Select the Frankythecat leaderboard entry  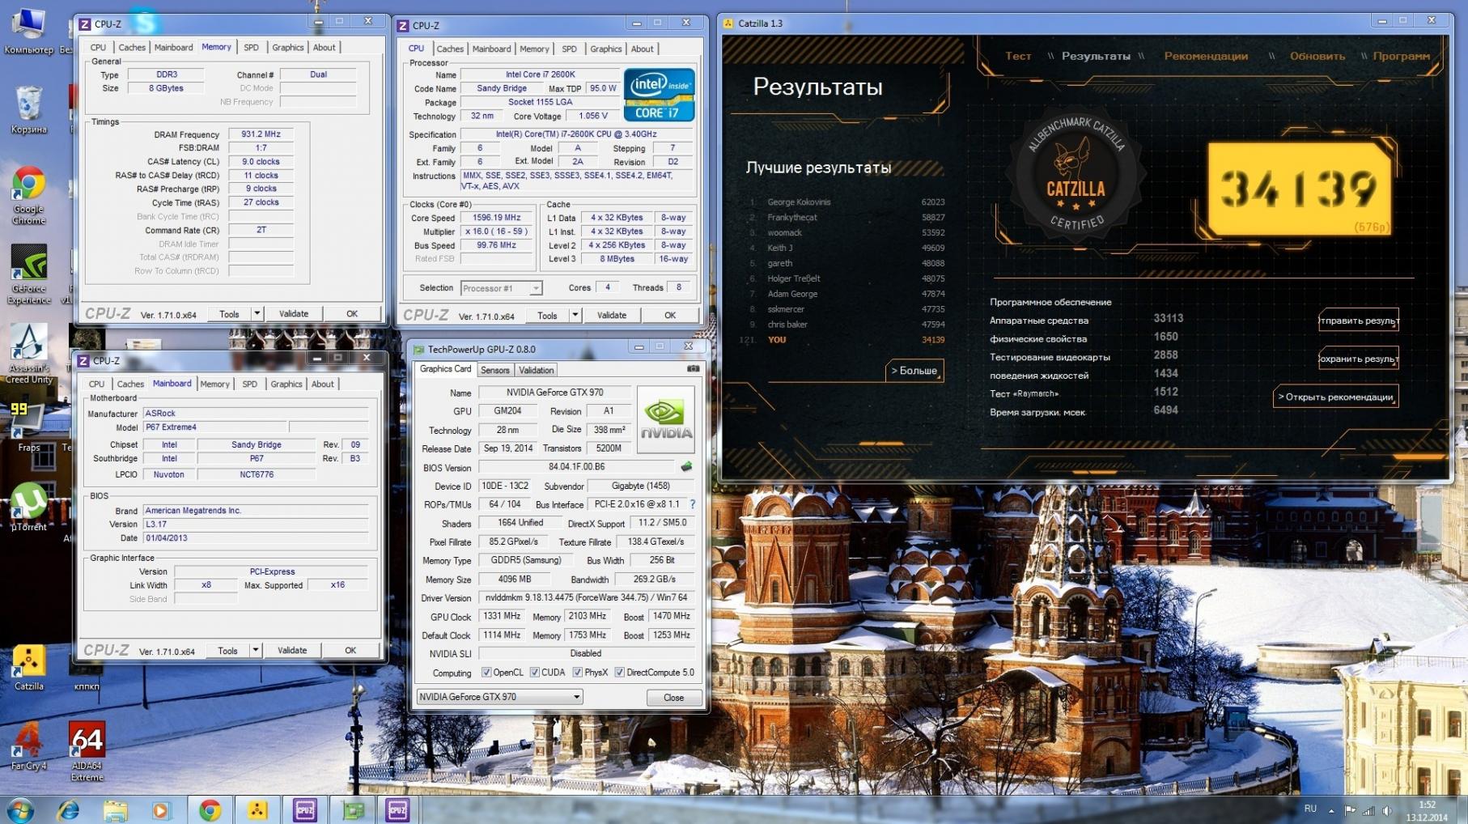pos(846,218)
